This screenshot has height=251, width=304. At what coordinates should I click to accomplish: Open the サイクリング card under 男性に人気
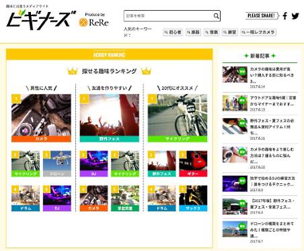26,164
